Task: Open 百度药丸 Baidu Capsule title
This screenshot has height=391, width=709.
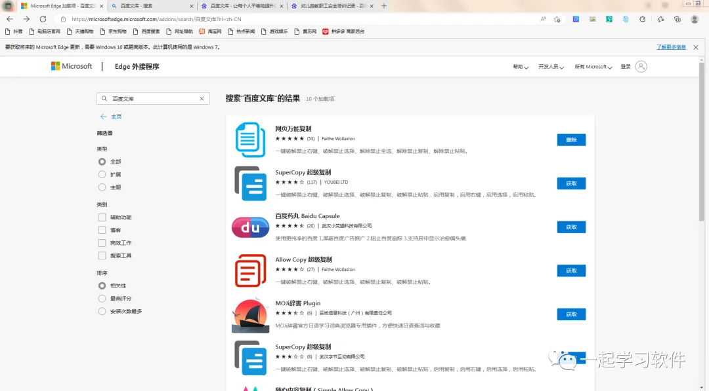Action: (x=307, y=216)
